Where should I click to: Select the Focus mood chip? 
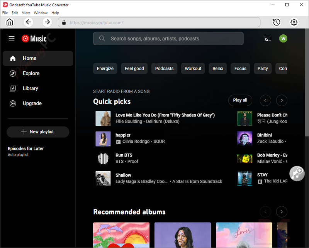240,69
